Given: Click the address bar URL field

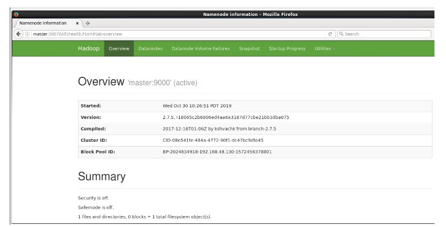Looking at the screenshot, I should 178,34.
